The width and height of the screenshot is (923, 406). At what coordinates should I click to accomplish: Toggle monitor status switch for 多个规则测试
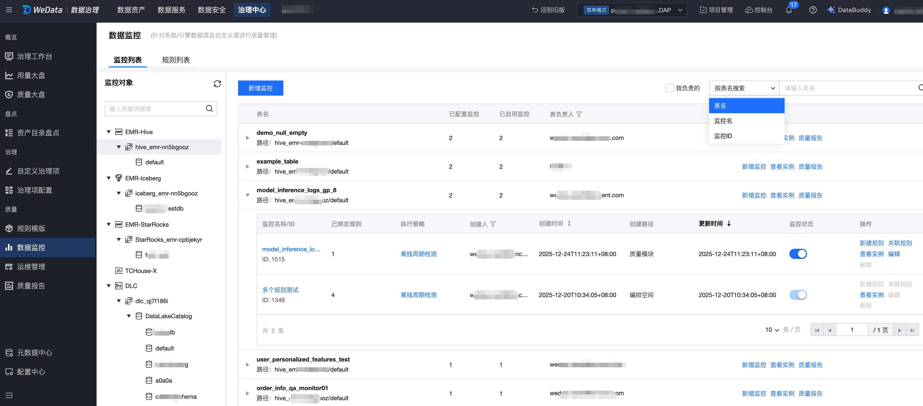(798, 295)
